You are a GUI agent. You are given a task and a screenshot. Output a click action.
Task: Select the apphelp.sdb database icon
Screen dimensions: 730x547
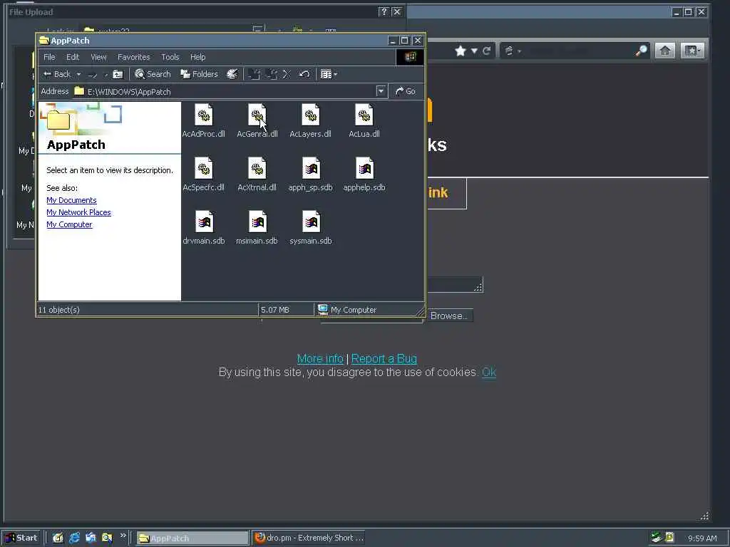[364, 168]
